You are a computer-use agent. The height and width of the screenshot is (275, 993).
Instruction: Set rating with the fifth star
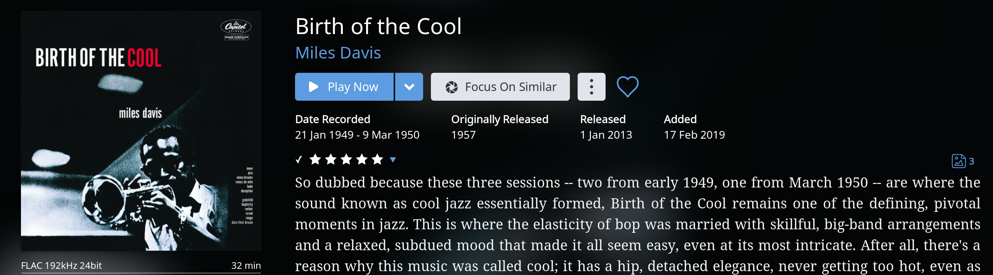[x=377, y=159]
